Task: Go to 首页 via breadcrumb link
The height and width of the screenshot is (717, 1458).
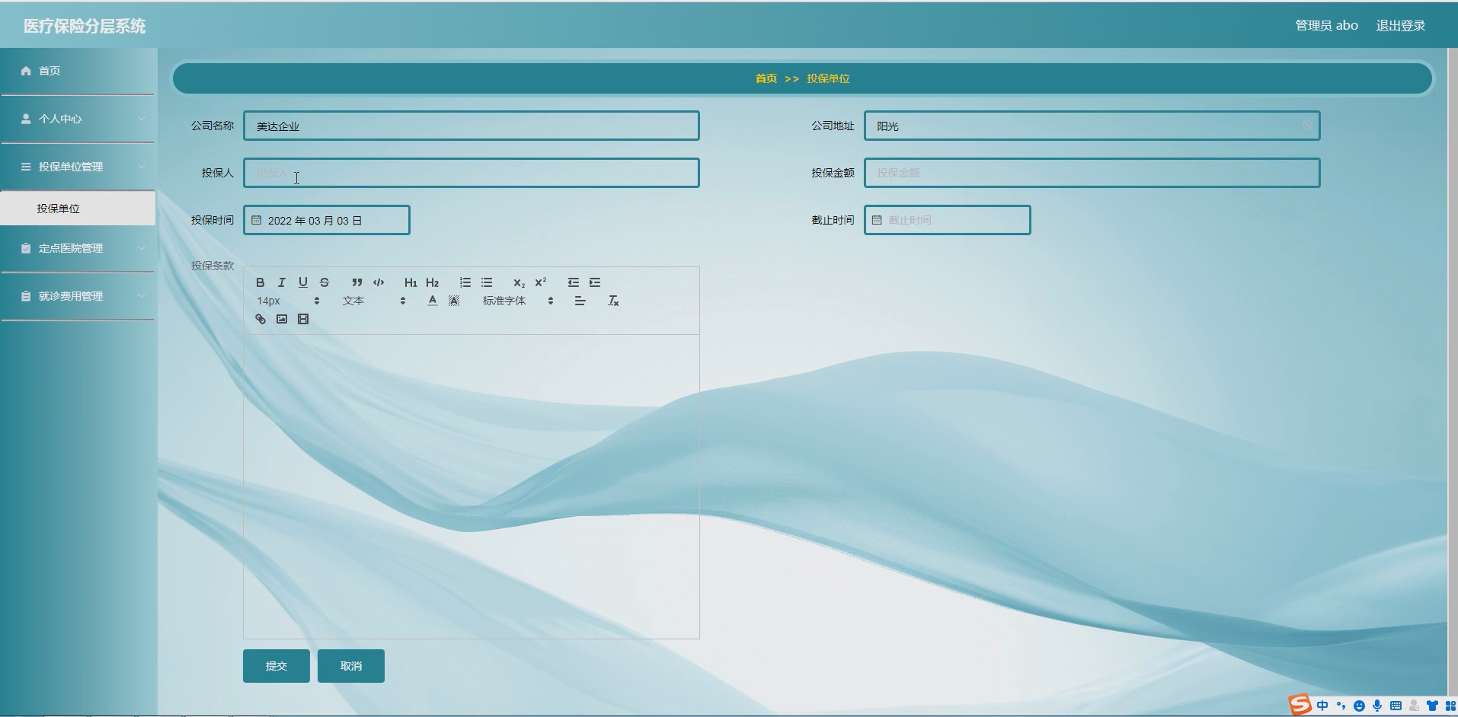Action: click(765, 78)
